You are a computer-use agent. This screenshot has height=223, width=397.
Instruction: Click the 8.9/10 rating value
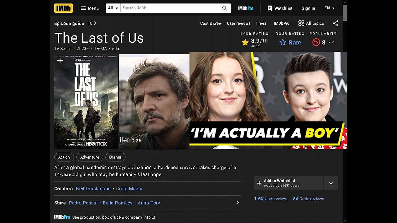pos(259,41)
